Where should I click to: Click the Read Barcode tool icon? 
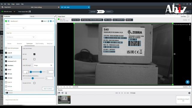(9, 21)
